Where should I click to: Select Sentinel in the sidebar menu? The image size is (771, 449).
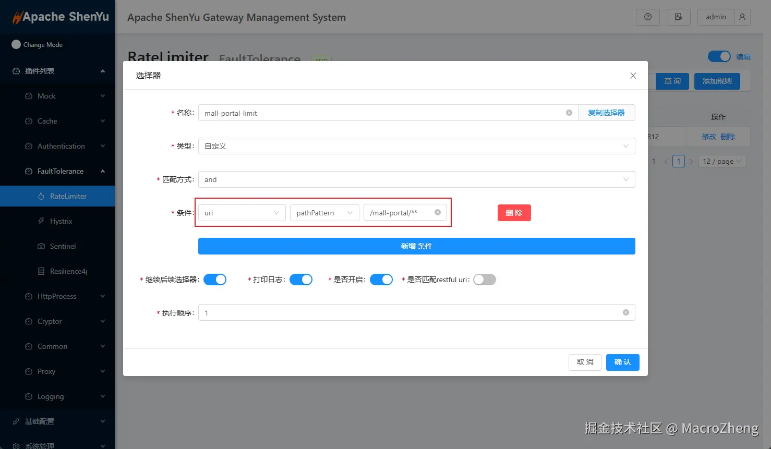tap(57, 246)
